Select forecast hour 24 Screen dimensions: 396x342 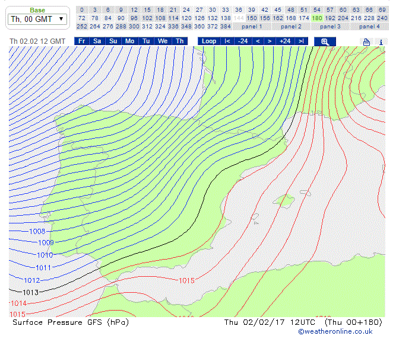pyautogui.click(x=186, y=10)
